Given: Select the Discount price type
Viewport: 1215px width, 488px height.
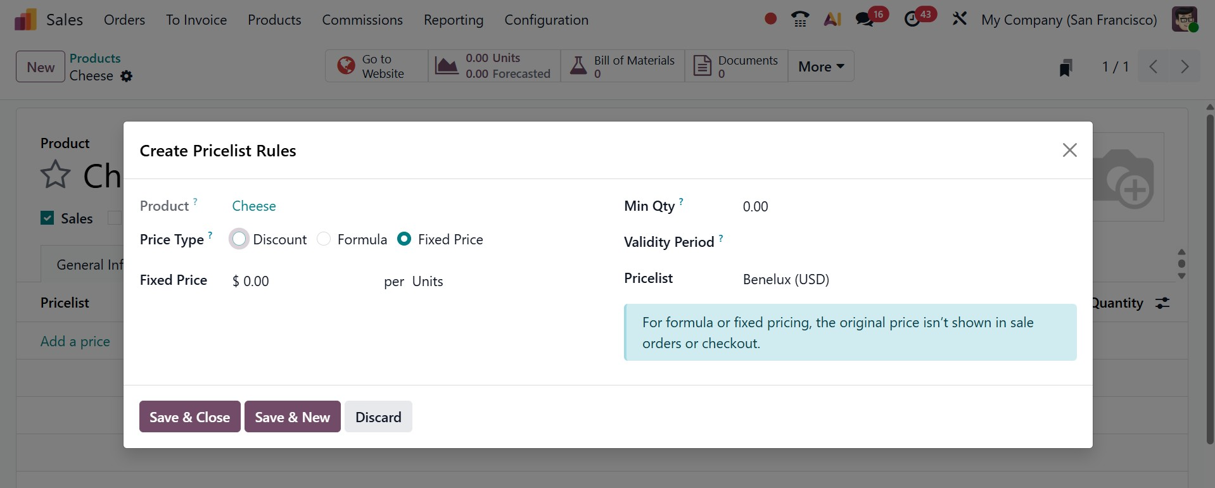Looking at the screenshot, I should coord(239,239).
